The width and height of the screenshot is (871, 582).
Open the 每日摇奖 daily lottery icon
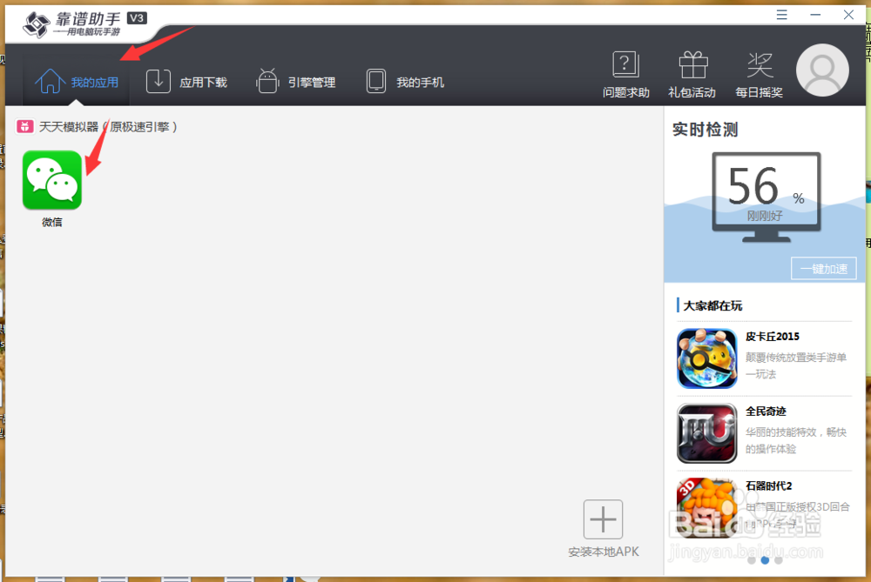point(759,71)
